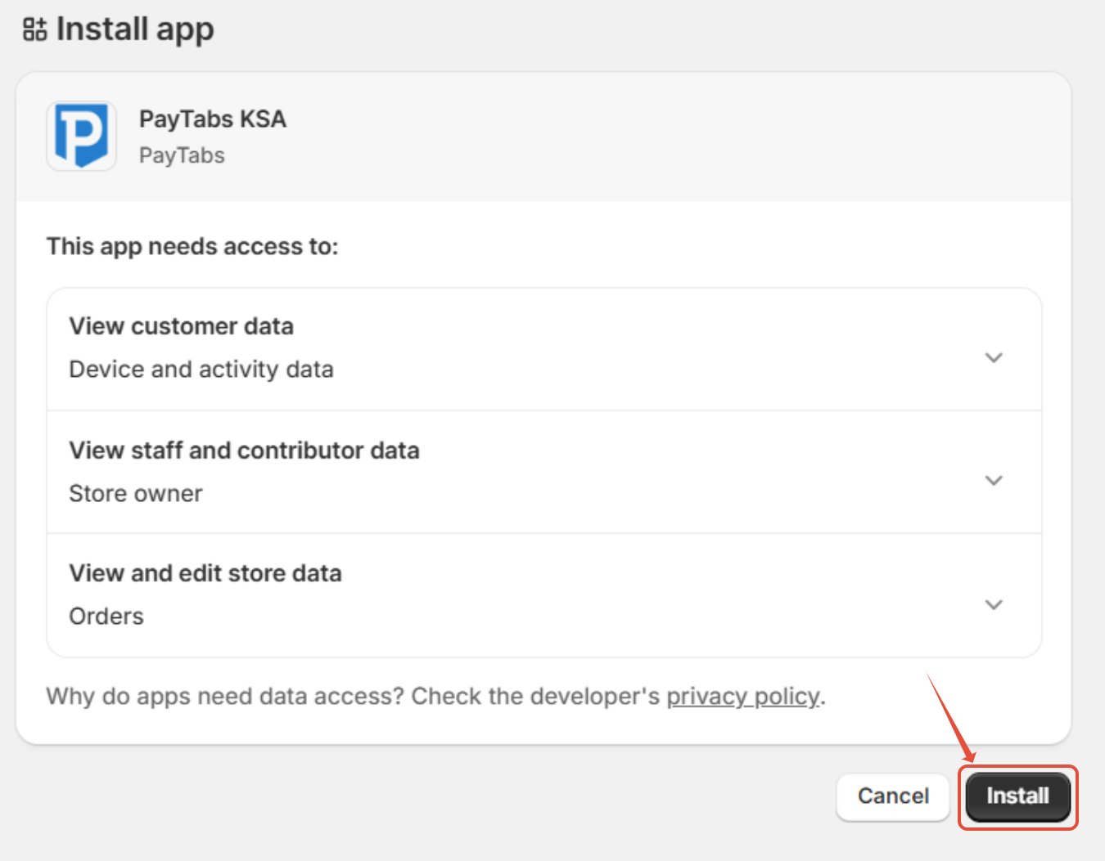Click the Cancel button
The width and height of the screenshot is (1105, 861).
893,796
